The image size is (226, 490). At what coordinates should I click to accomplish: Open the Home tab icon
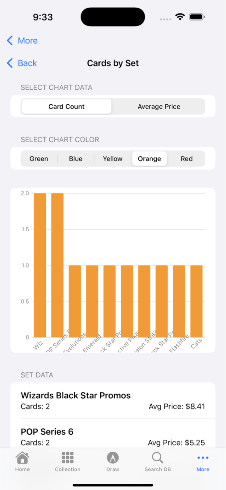22,457
